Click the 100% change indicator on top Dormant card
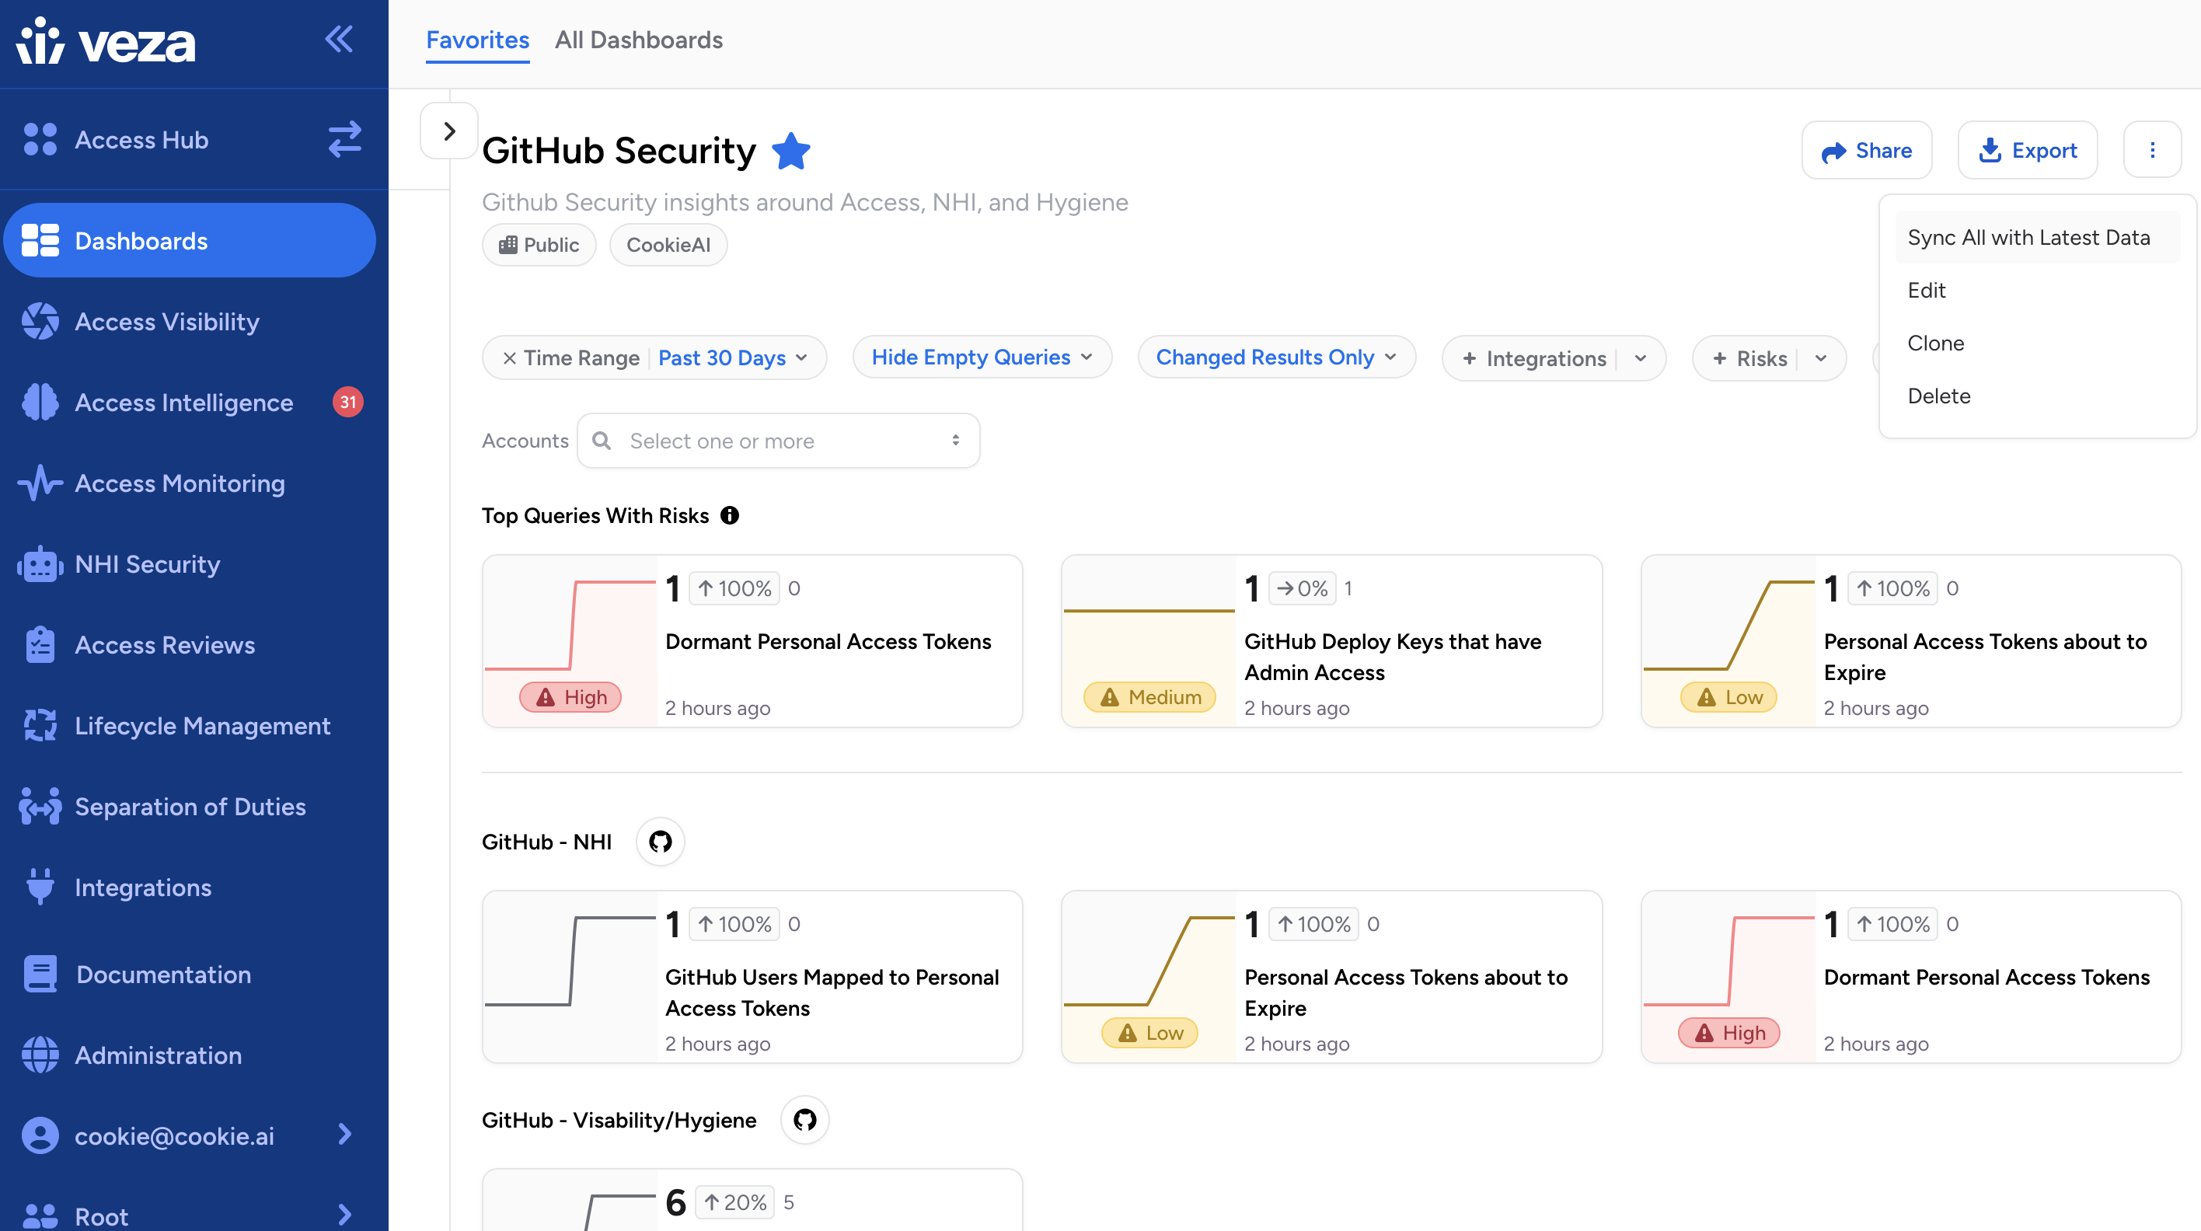Image resolution: width=2201 pixels, height=1231 pixels. tap(734, 588)
